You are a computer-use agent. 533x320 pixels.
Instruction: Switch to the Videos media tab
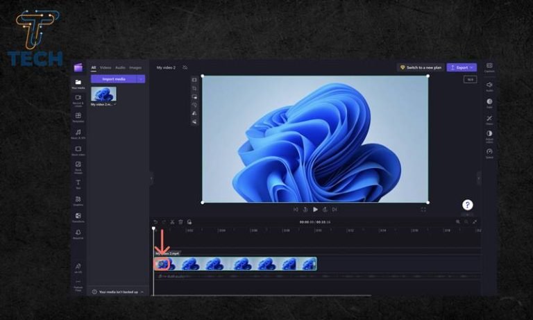[105, 67]
